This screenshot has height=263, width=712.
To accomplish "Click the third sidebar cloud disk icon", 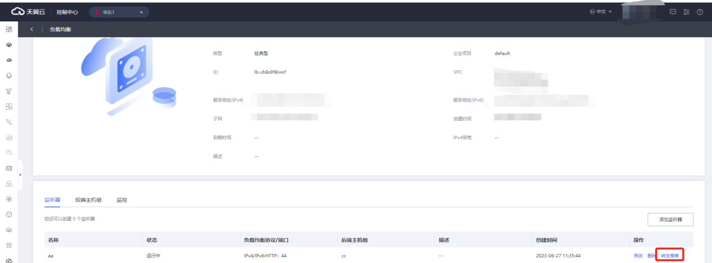I will pos(9,60).
